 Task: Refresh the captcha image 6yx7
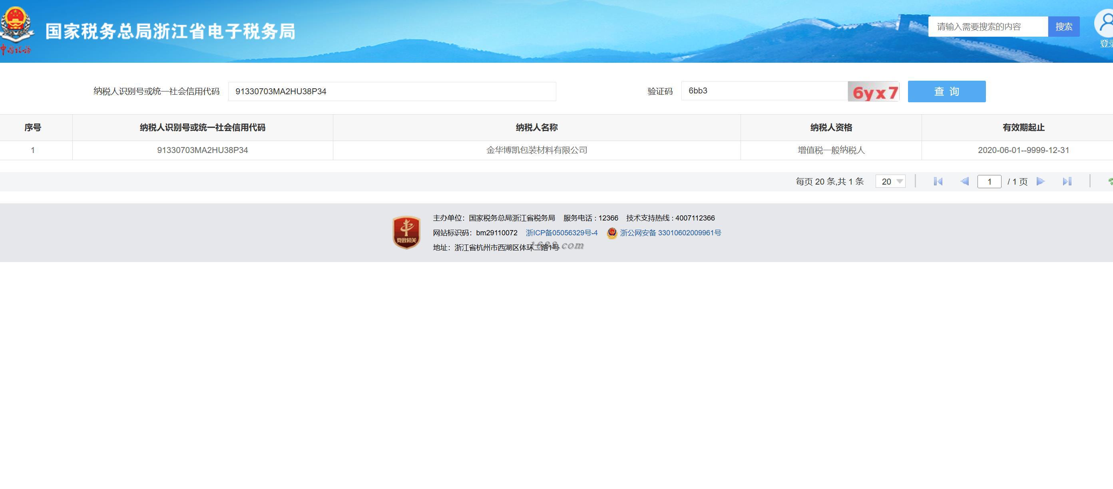point(873,91)
